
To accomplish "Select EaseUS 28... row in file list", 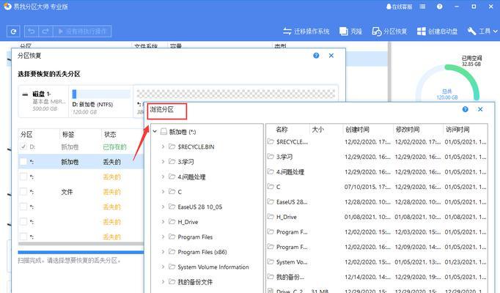I will (377, 201).
